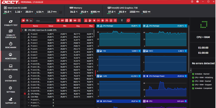The image size is (216, 108).
Task: Check the Core Max row checkbox
Action: pos(25,97)
